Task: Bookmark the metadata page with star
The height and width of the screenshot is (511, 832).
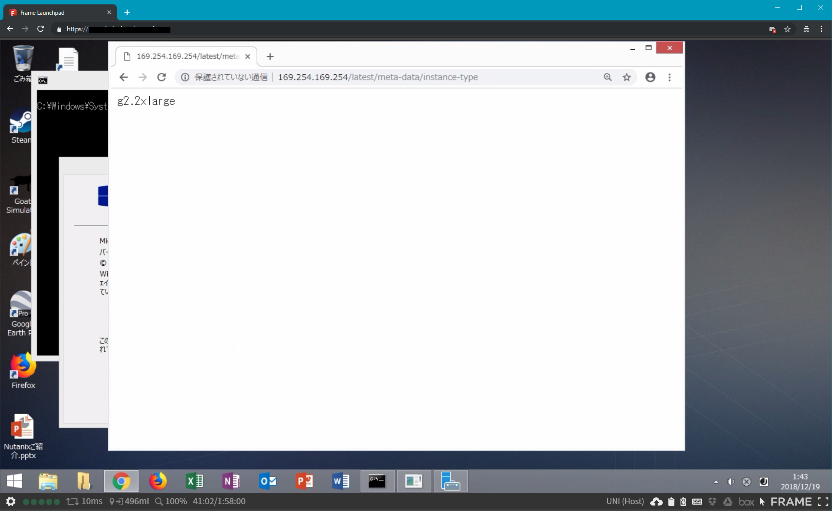Action: coord(627,77)
